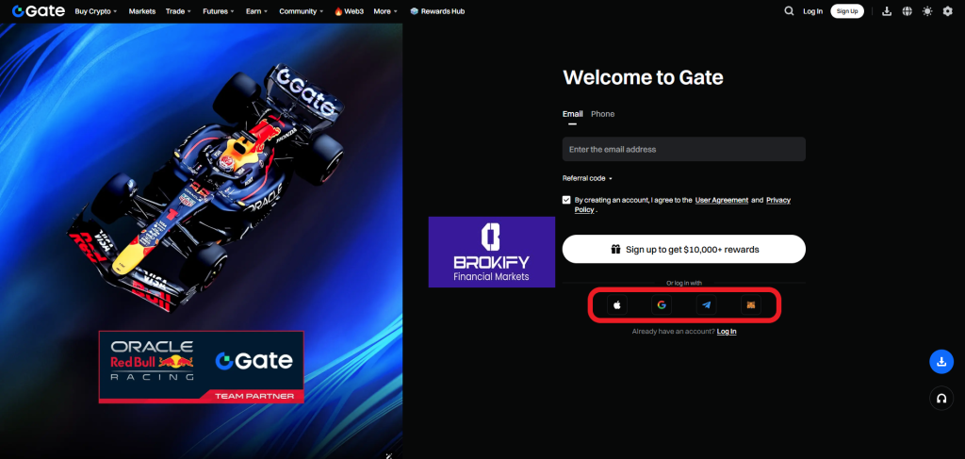This screenshot has height=459, width=965.
Task: Open the language globe icon
Action: (908, 11)
